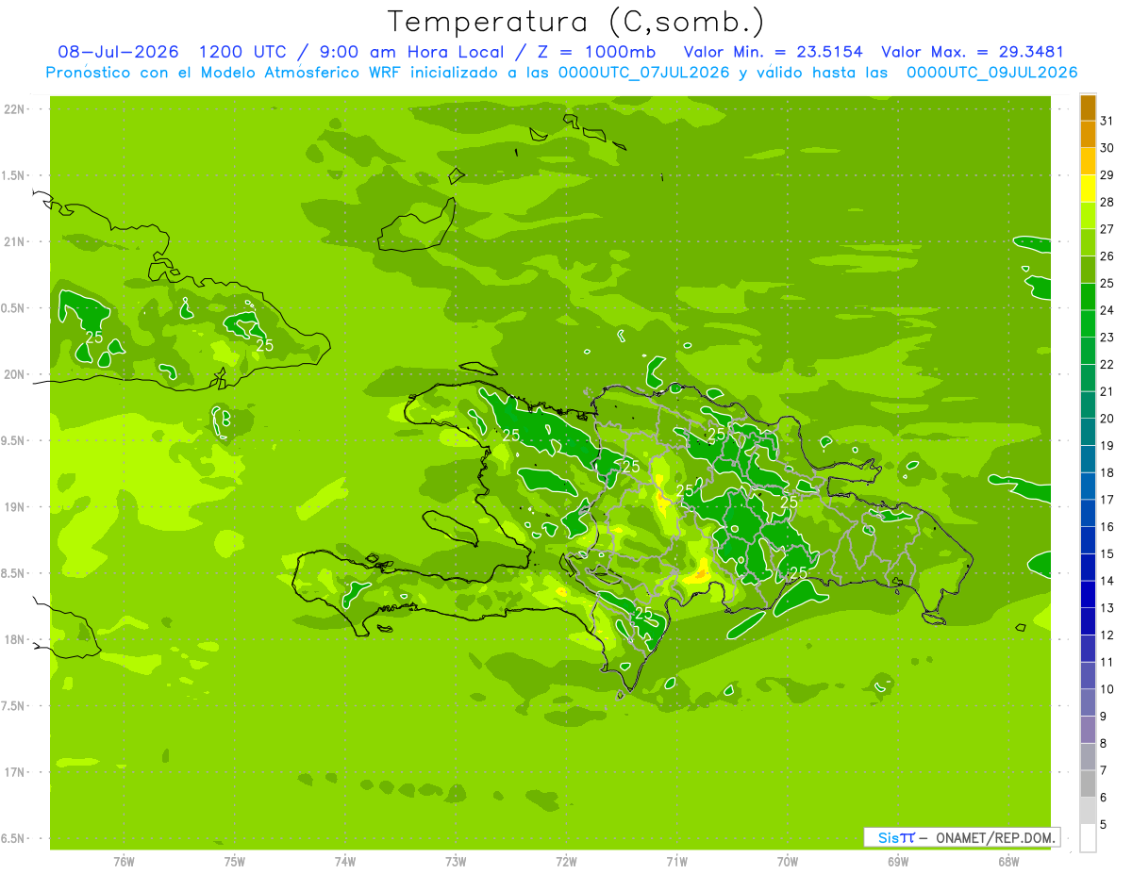Image resolution: width=1132 pixels, height=874 pixels.
Task: Pick the purple legend swatch between 8 and 9
Action: click(1088, 730)
